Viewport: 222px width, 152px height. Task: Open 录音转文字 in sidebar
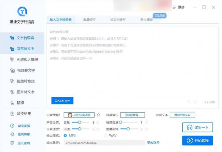tap(22, 49)
